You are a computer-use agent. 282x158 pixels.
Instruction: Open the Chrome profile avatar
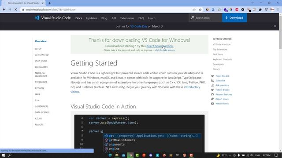[x=272, y=10]
